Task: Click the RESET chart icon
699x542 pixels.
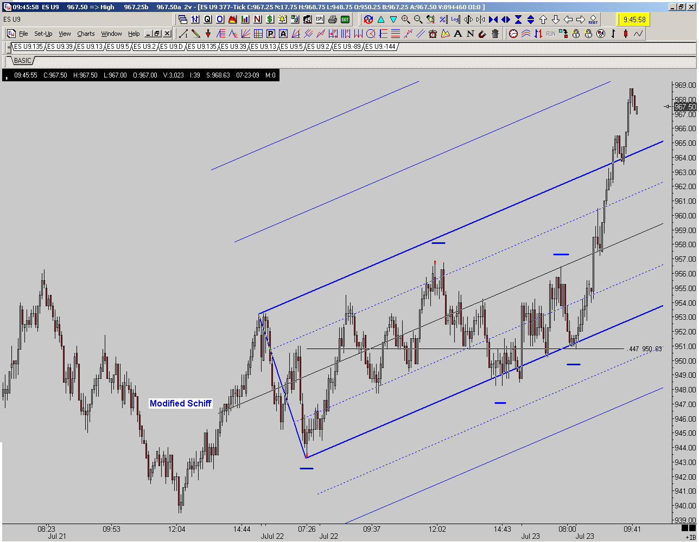Action: click(x=593, y=20)
